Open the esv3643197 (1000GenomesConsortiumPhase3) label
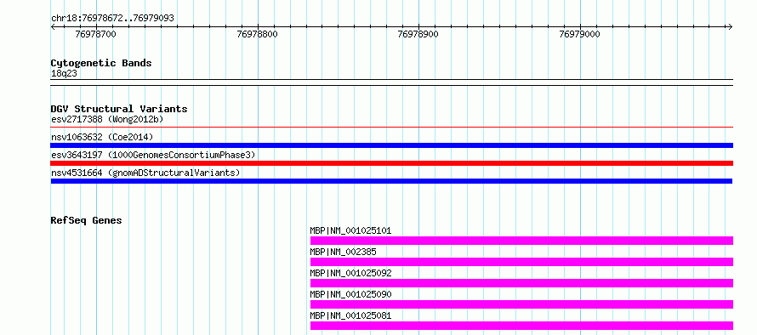The height and width of the screenshot is (335, 757). 153,155
